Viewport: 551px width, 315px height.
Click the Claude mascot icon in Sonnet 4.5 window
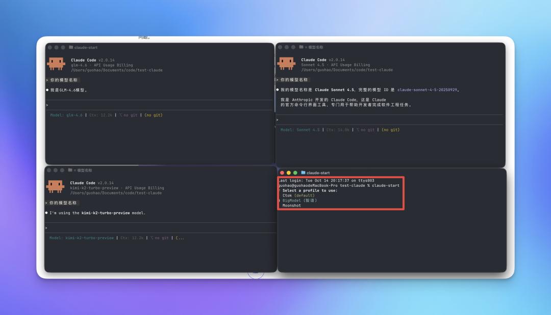pos(286,64)
